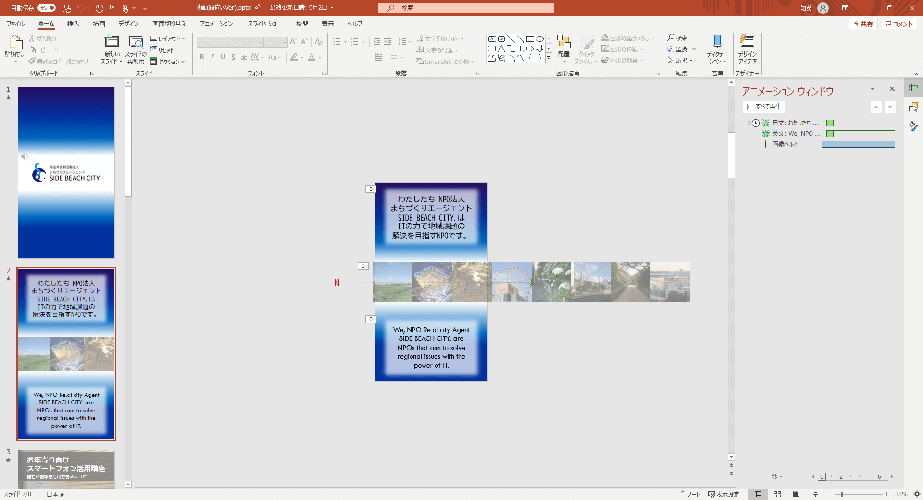Click the ノート notes button
Image resolution: width=923 pixels, height=500 pixels.
tap(689, 494)
